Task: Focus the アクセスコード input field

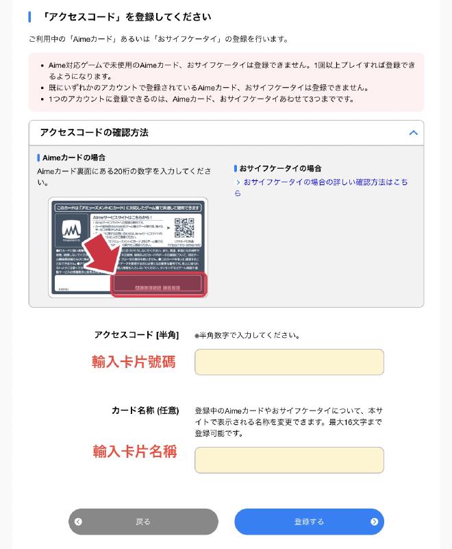Action: tap(289, 362)
